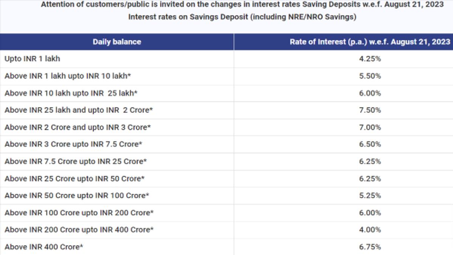Select the 5.50% interest rate value
453x255 pixels.
coord(370,76)
